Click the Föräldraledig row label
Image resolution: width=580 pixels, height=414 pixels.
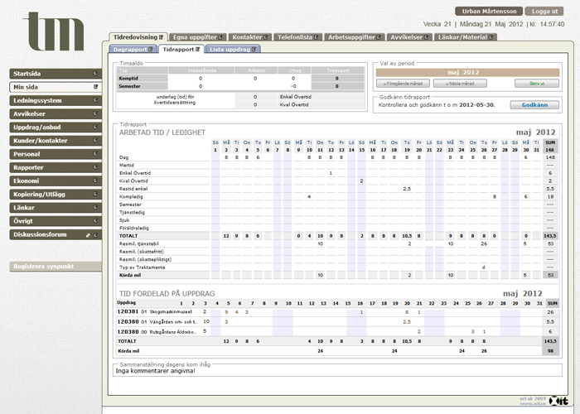pyautogui.click(x=133, y=228)
